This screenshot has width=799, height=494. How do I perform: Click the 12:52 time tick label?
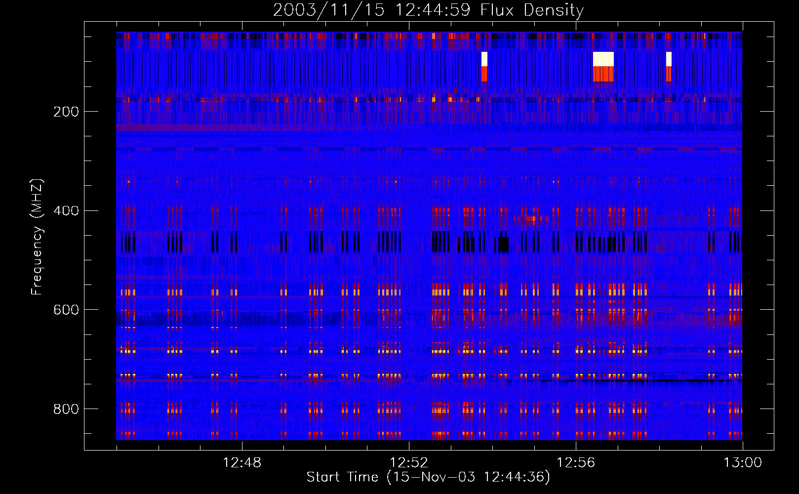pos(409,463)
